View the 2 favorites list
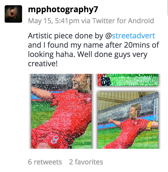168x172 pixels. [86, 162]
